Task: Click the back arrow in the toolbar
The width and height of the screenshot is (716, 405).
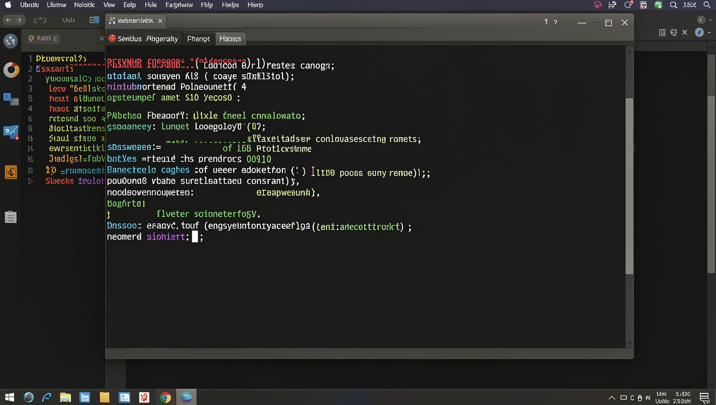Action: point(8,20)
